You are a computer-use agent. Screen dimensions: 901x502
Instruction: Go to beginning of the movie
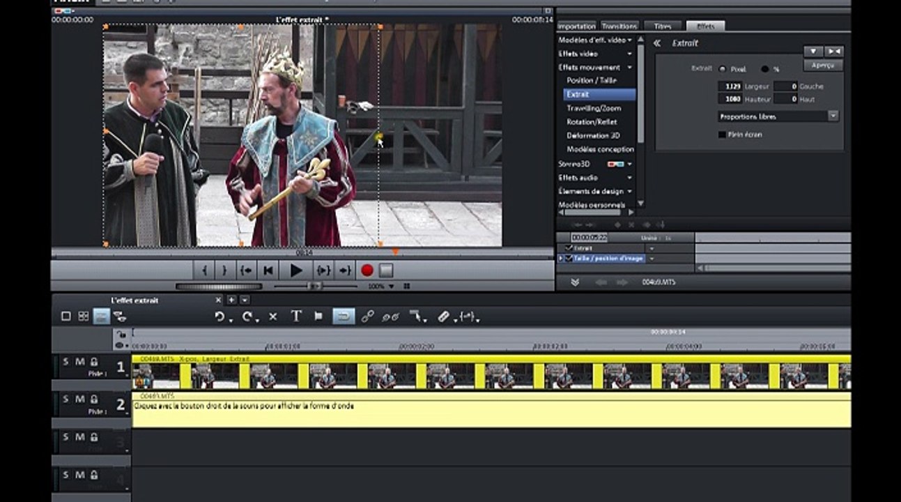[x=268, y=270]
